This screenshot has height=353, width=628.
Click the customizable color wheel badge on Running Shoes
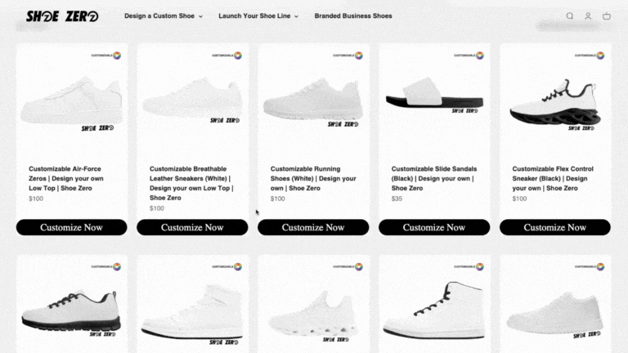click(x=358, y=56)
